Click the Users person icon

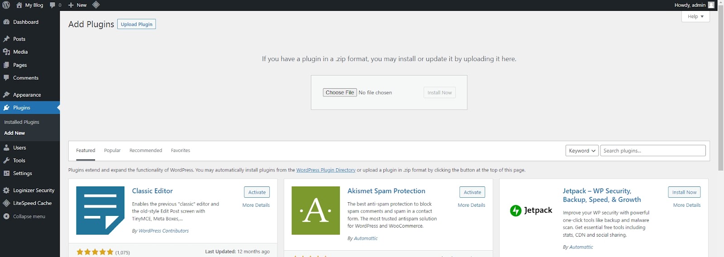(x=6, y=148)
